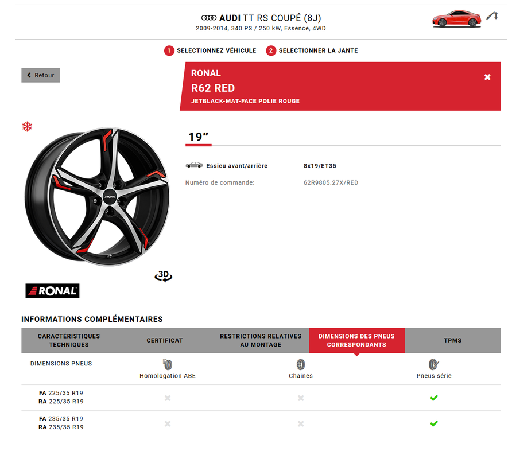Click the paint spray icon beside car
The width and height of the screenshot is (512, 459).
coord(491,16)
